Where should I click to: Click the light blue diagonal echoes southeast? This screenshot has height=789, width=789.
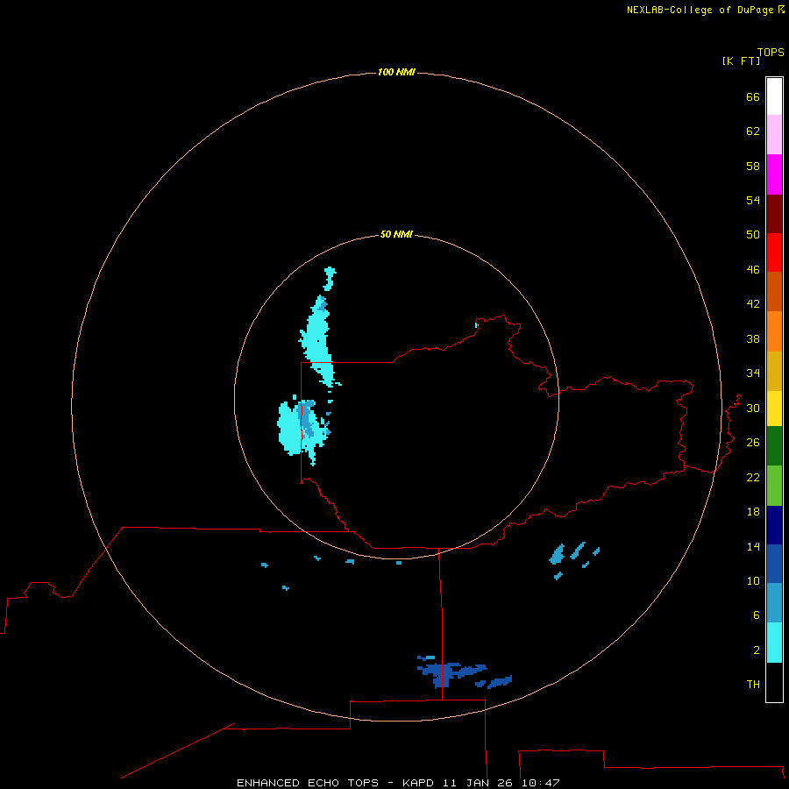pyautogui.click(x=573, y=558)
